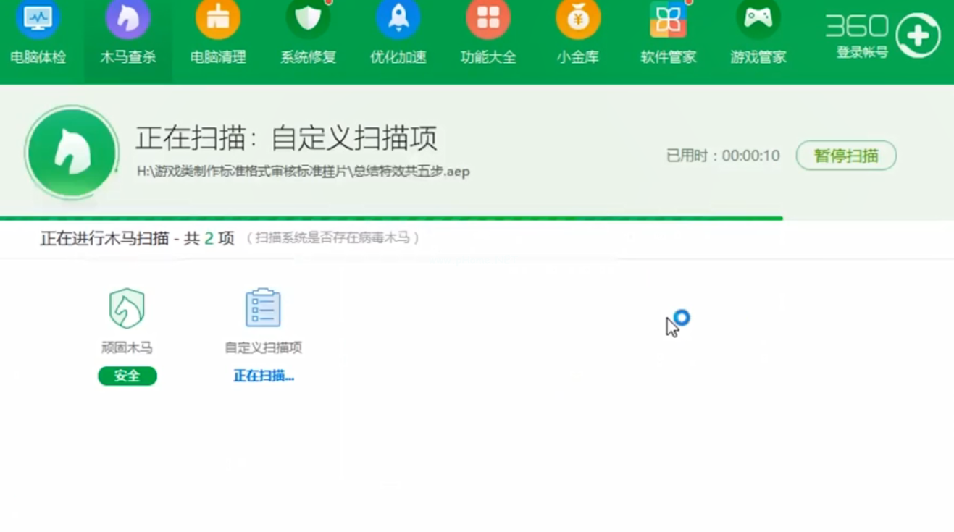Viewport: 954px width, 532px height.
Task: Open the 电脑清理 cleanup broom icon
Action: 218,20
